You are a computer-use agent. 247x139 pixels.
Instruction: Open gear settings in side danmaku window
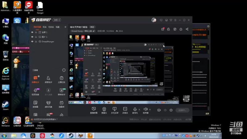[x=208, y=27]
